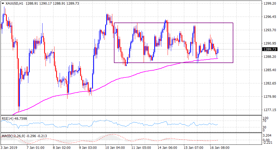Select the MACD(12,26,9) indicator label
Screen dimensions: 278x151
tap(11, 135)
